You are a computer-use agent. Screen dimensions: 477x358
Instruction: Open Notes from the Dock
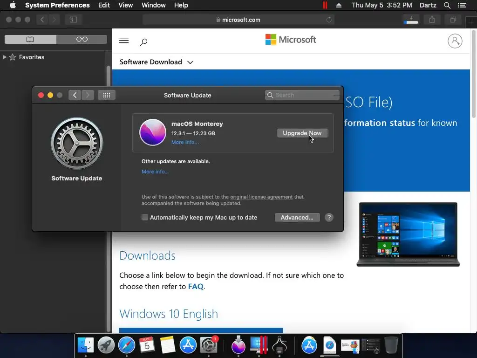[x=167, y=345]
